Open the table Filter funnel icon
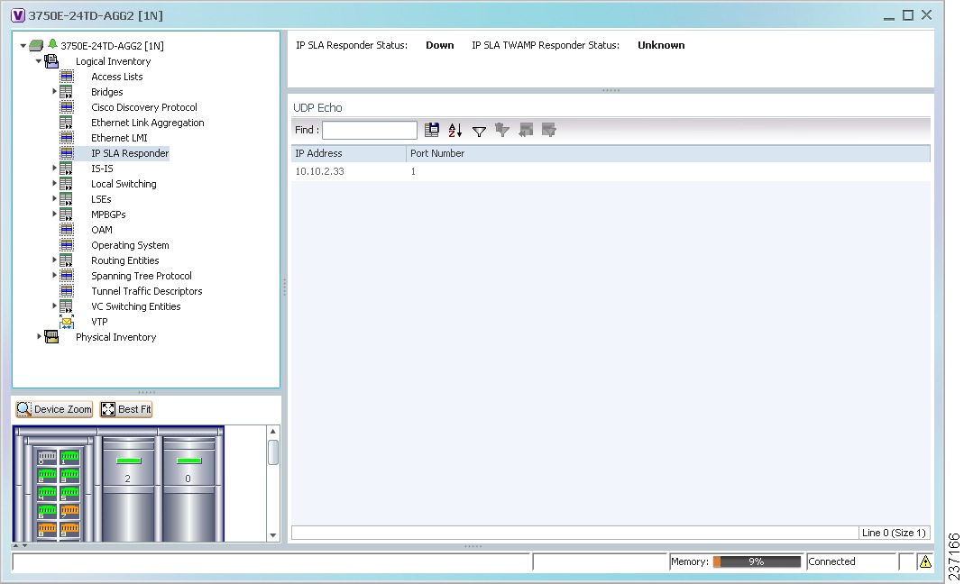 pyautogui.click(x=479, y=131)
